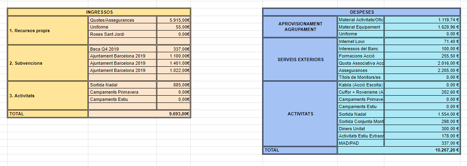Select the 337,00€ amount beside Beca Q4 2019
The width and height of the screenshot is (467, 166).
pos(174,49)
